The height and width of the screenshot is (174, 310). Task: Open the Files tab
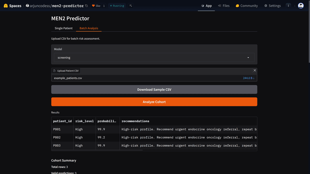(x=224, y=5)
